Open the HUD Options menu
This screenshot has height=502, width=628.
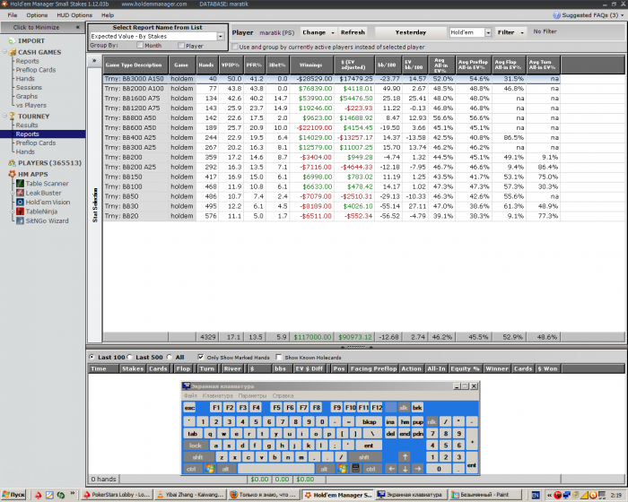click(x=74, y=15)
